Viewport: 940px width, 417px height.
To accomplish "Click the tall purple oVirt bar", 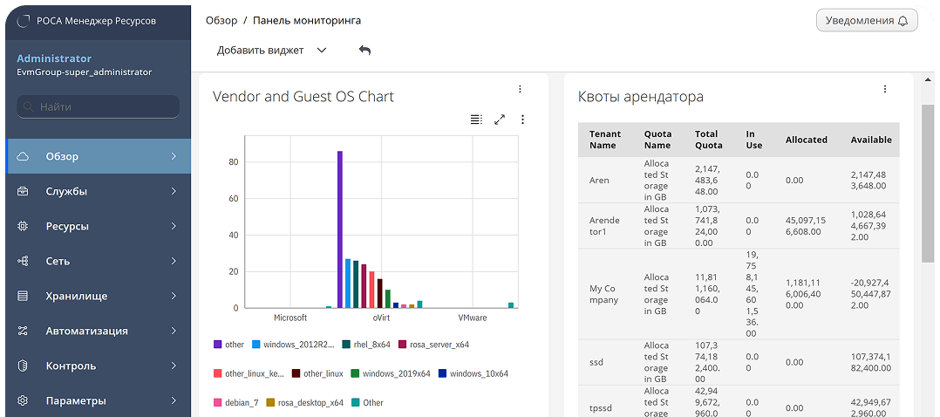I will point(340,229).
